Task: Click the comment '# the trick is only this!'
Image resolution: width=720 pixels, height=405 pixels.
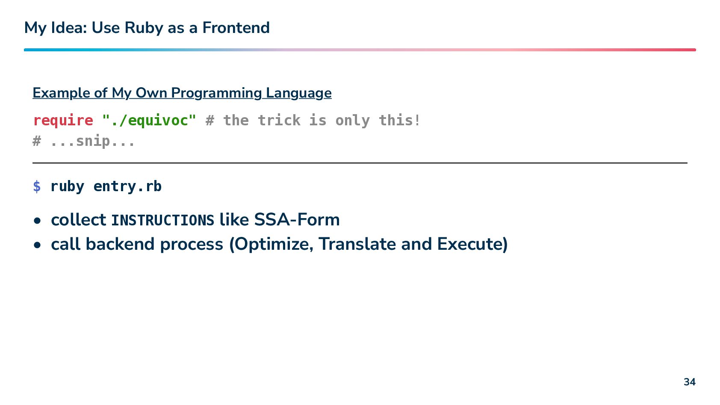Action: click(313, 120)
